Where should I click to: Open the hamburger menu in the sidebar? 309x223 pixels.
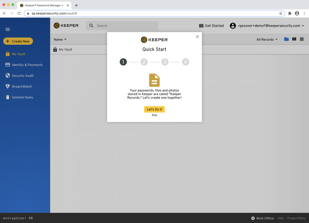(x=8, y=29)
